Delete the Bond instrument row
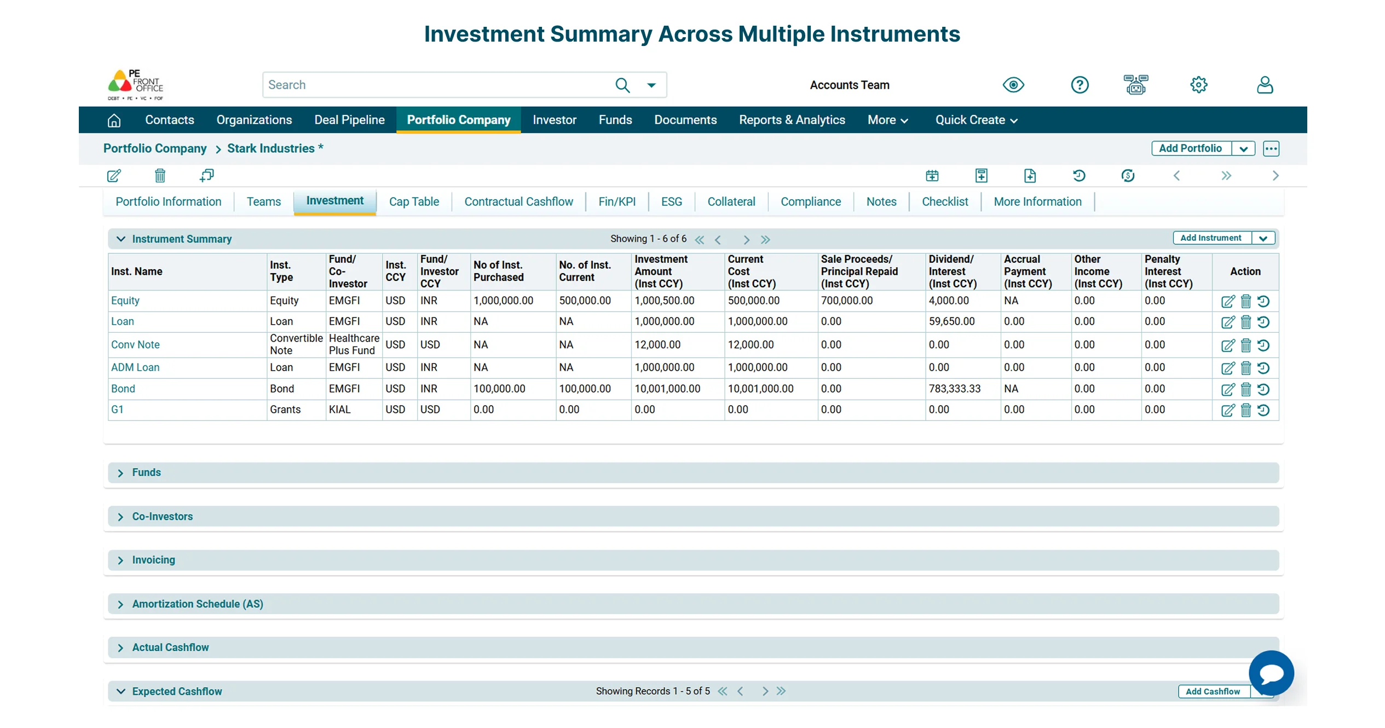This screenshot has height=728, width=1385. [x=1246, y=389]
